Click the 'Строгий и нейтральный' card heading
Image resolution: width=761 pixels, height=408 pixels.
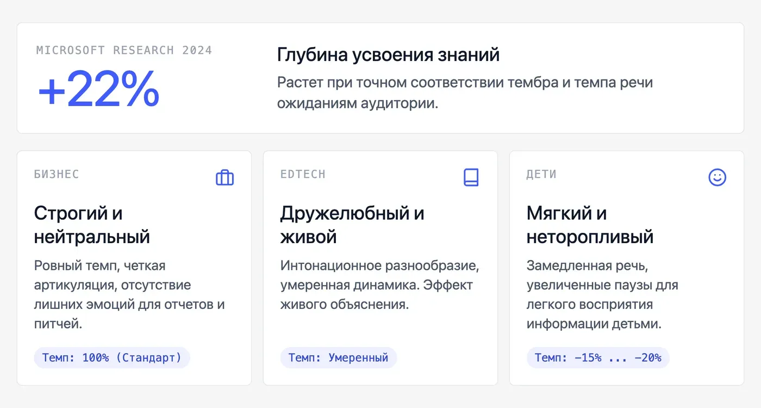point(92,225)
